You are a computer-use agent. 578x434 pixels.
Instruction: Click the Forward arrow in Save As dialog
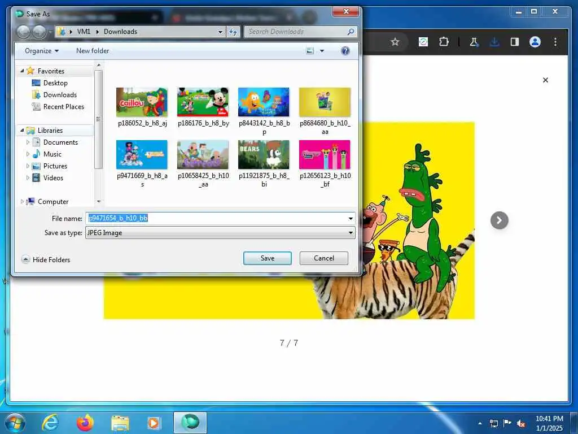coord(40,32)
